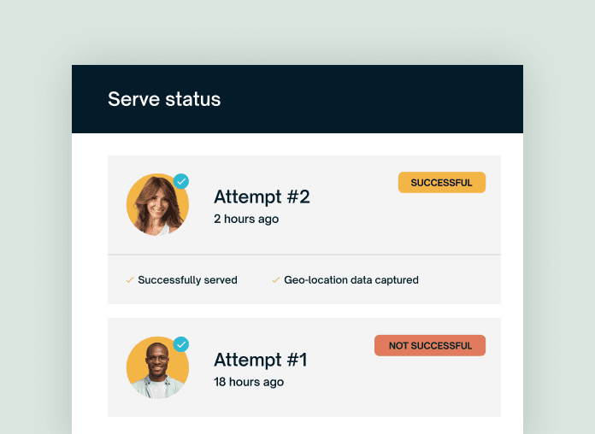Viewport: 595px width, 434px height.
Task: Click the divider line in the Attempt #2 card
Action: click(x=303, y=255)
